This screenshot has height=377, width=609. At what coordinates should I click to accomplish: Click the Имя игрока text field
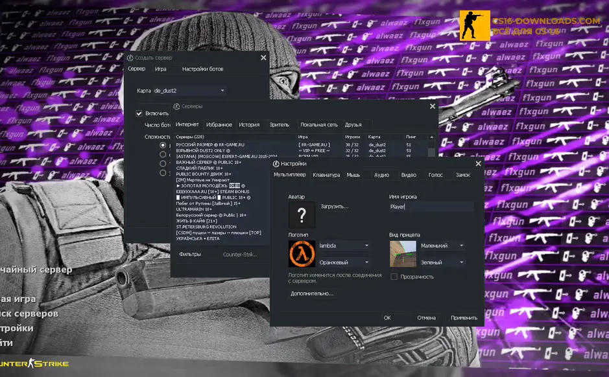pos(431,207)
